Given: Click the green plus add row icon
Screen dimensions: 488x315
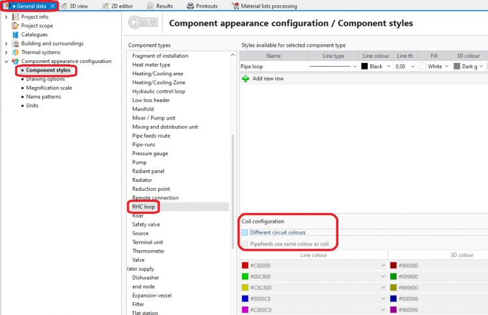Looking at the screenshot, I should pyautogui.click(x=245, y=79).
